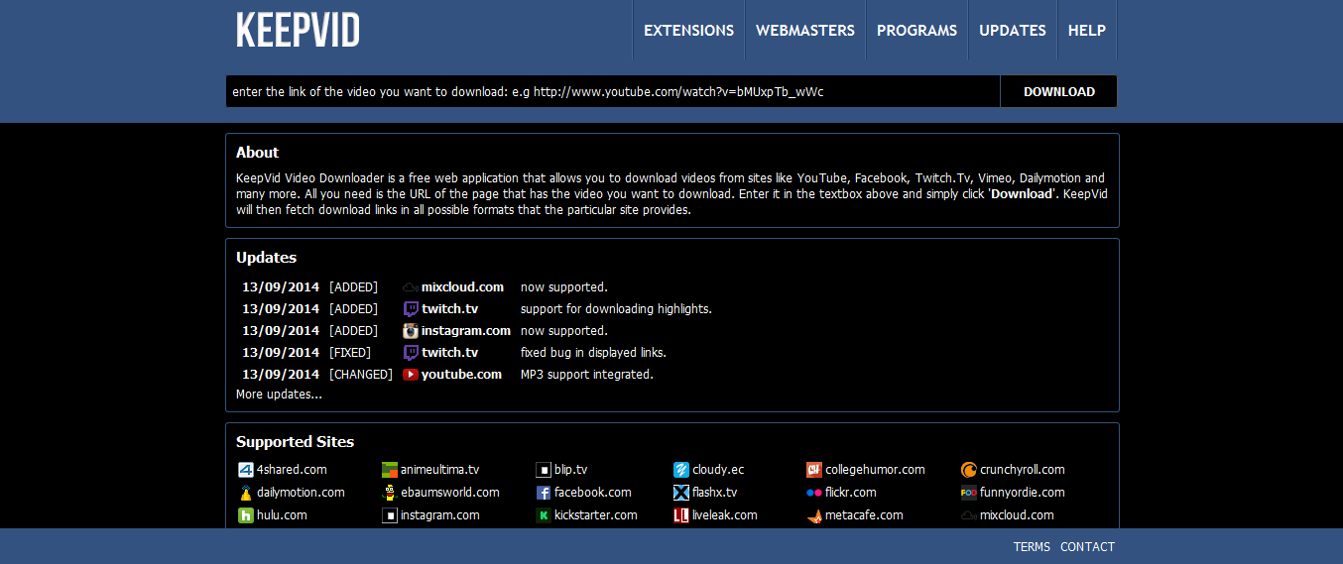Image resolution: width=1343 pixels, height=564 pixels.
Task: Click the Twitch icon beside 'support for downloading highlights'
Action: point(411,309)
